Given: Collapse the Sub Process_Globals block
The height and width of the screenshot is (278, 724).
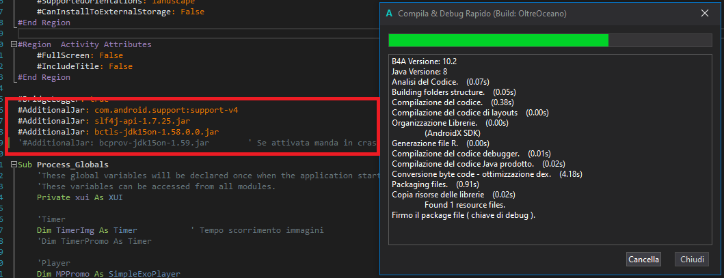Looking at the screenshot, I should 14,165.
